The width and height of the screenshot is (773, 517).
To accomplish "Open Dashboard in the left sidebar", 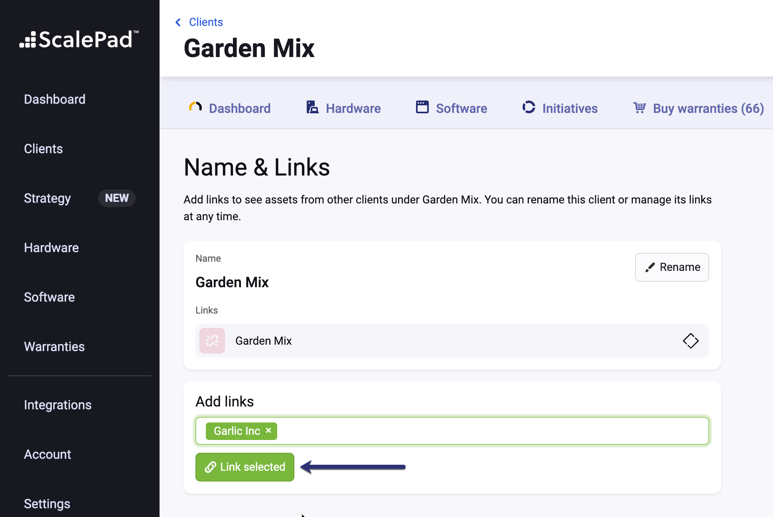I will point(55,99).
